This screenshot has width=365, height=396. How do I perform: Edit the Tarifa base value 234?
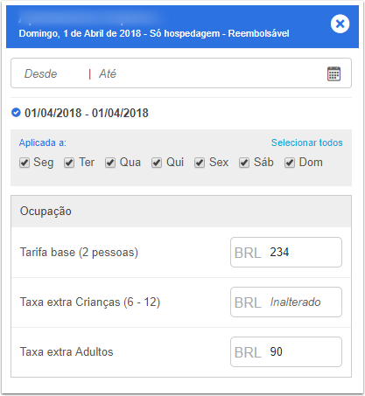286,252
